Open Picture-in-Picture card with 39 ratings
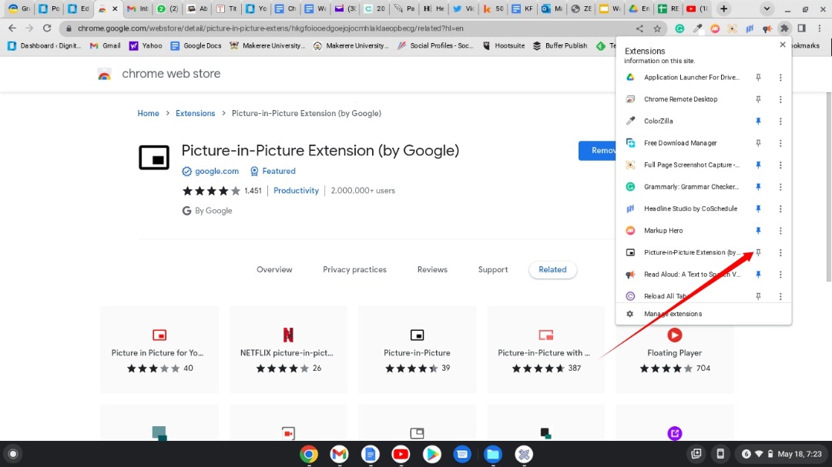 [417, 349]
